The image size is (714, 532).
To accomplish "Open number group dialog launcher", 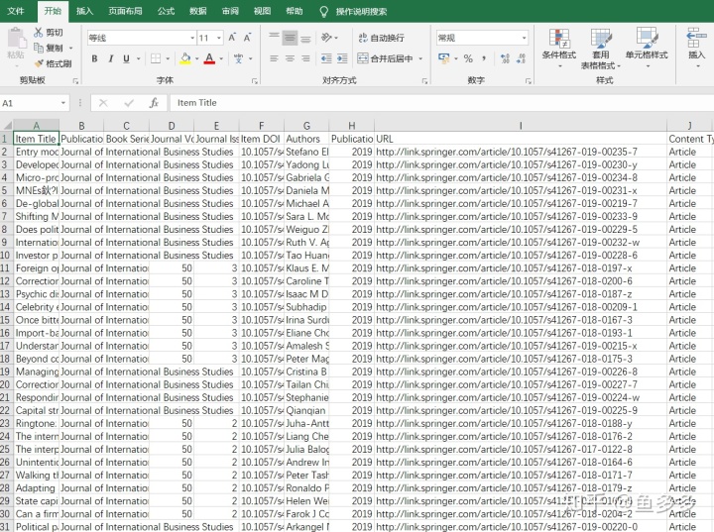I will coord(528,81).
